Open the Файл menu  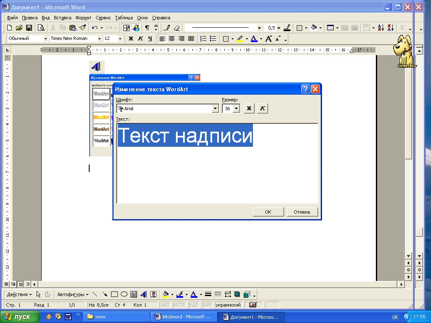coord(12,18)
